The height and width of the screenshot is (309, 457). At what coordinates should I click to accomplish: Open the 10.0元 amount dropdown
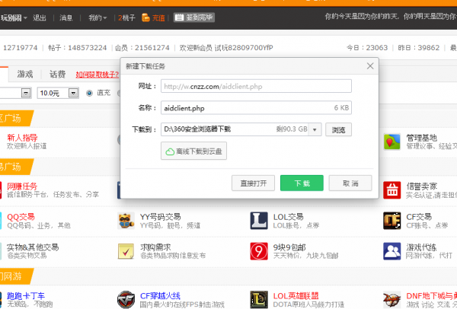coord(73,93)
